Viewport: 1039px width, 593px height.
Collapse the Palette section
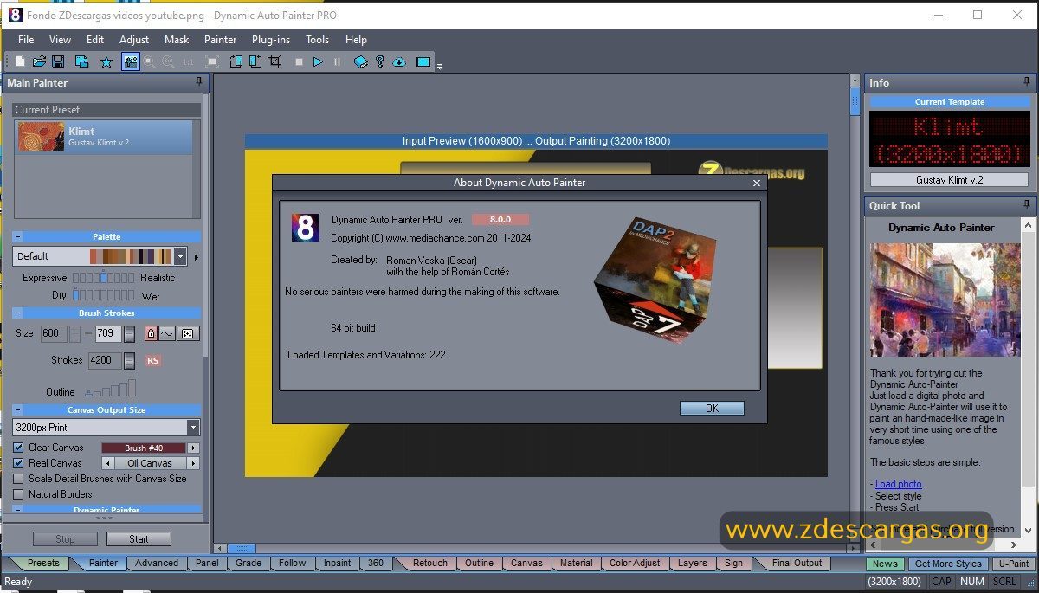[18, 236]
